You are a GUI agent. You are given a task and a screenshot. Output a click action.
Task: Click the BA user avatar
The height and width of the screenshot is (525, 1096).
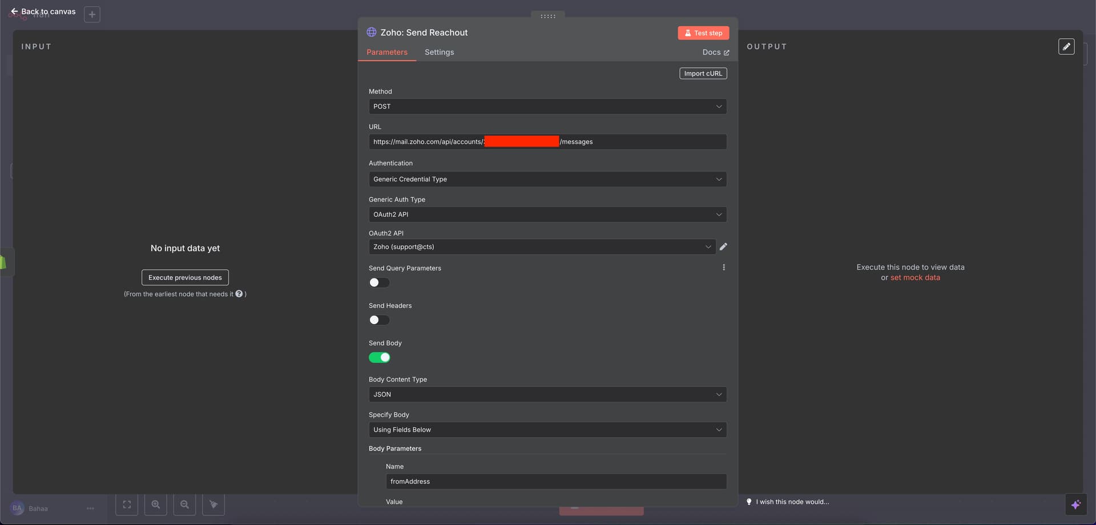17,508
